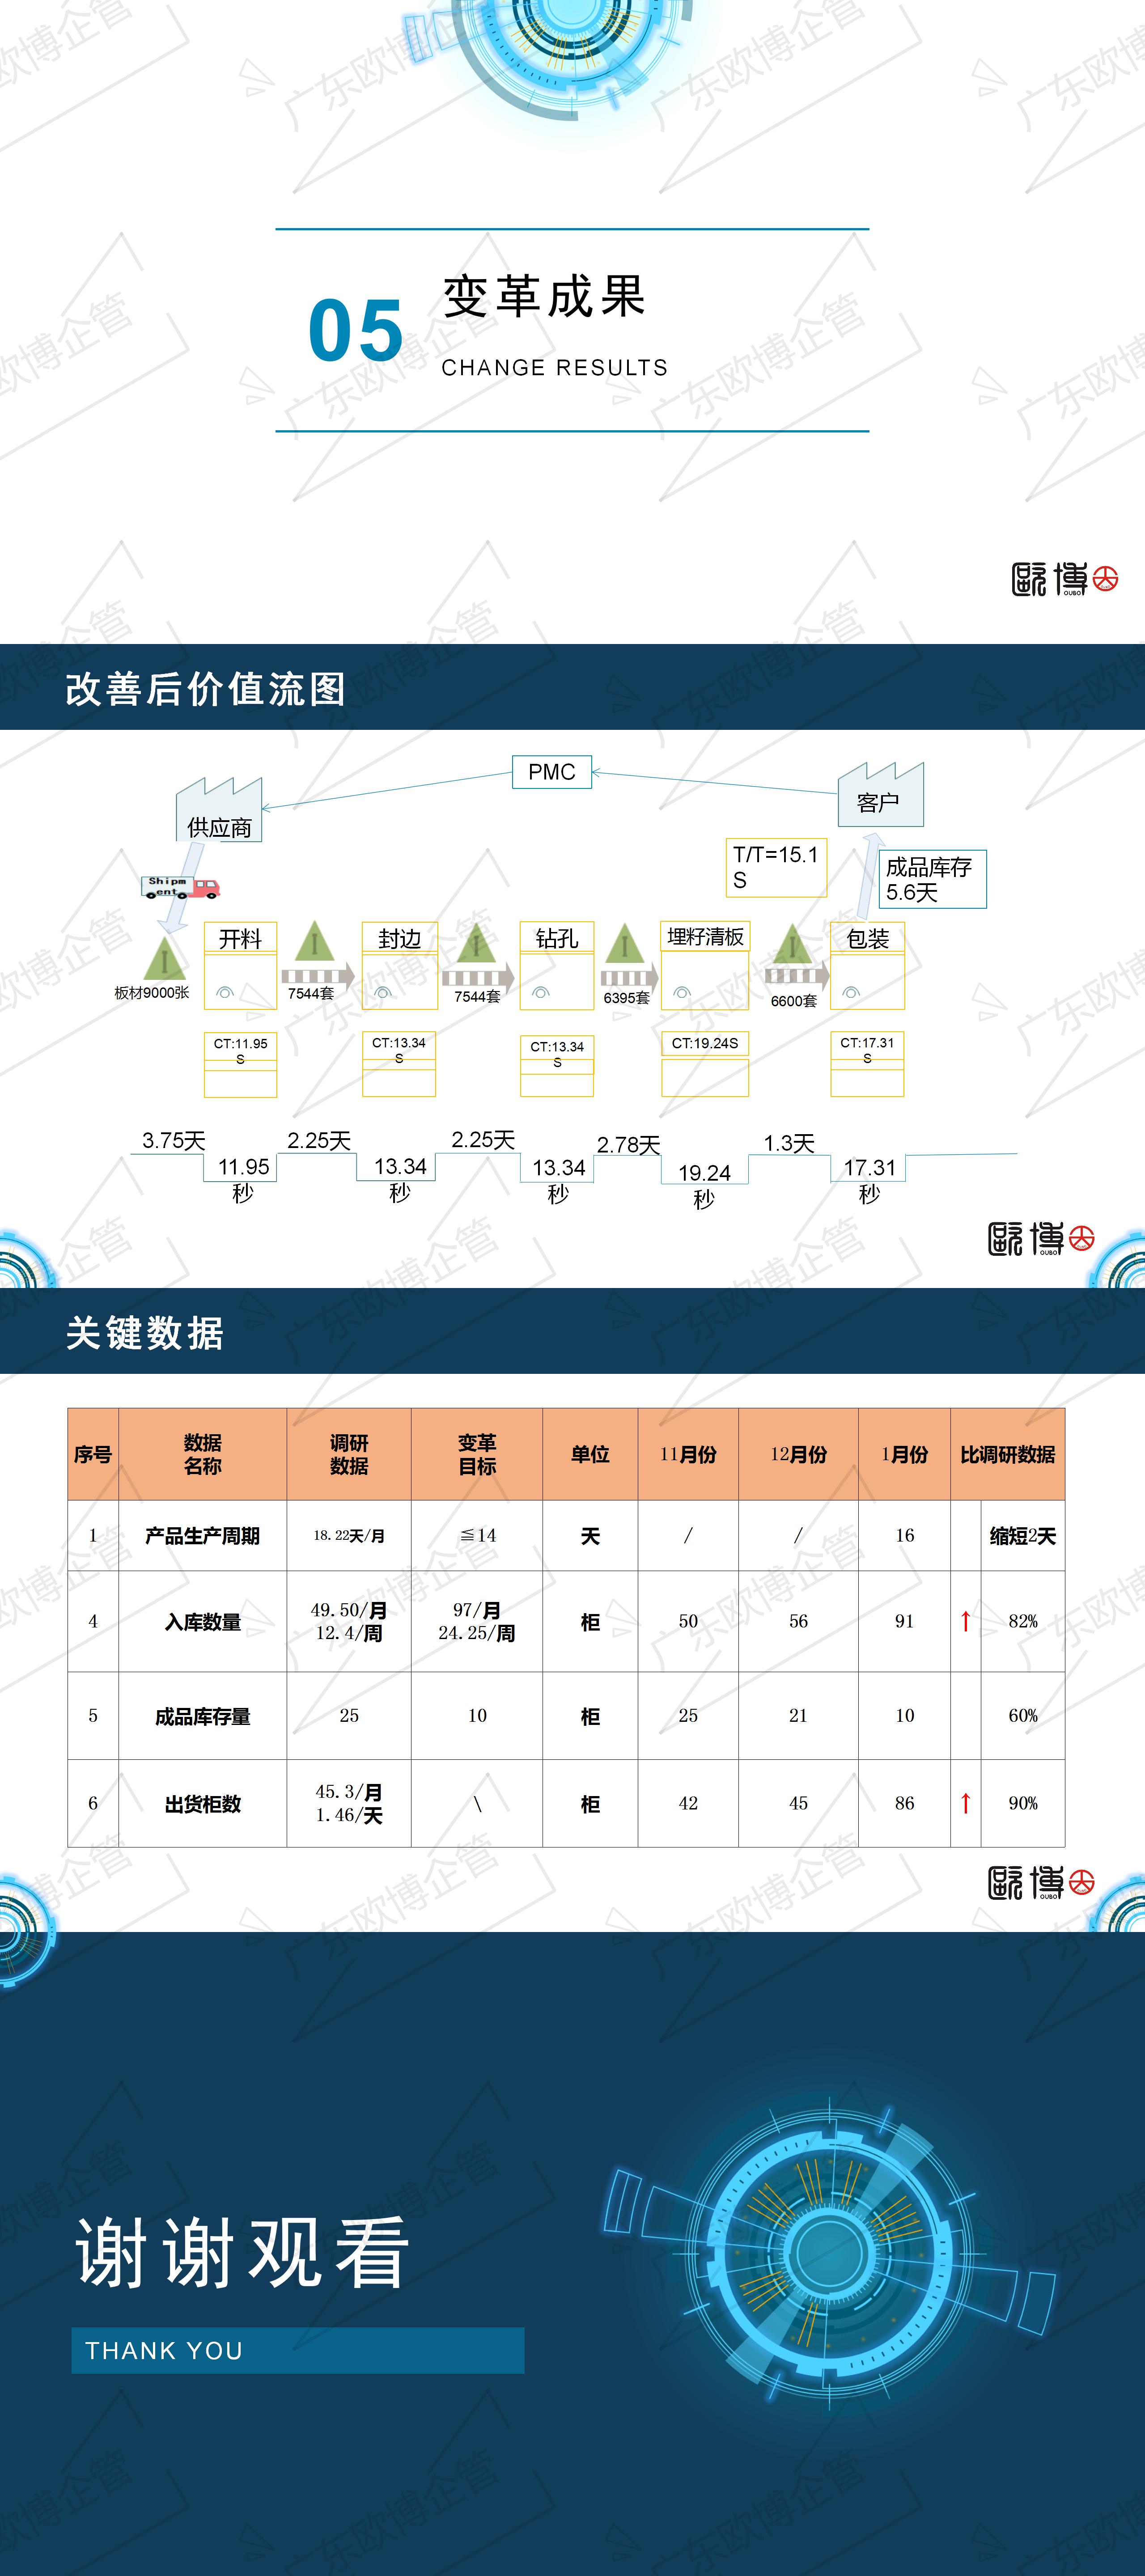Click the 97/月 24.25/周 cell
Image resolution: width=1145 pixels, height=2576 pixels.
(477, 1621)
